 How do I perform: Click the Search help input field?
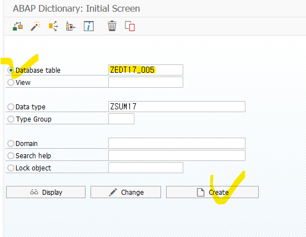click(177, 155)
